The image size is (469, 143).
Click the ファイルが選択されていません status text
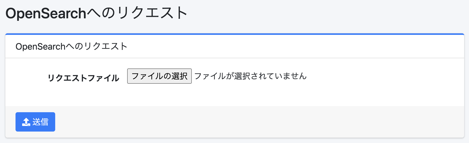click(251, 76)
